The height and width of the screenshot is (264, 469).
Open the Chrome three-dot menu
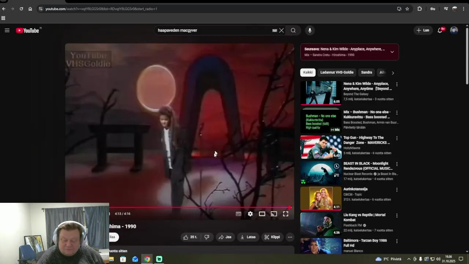[x=464, y=9]
